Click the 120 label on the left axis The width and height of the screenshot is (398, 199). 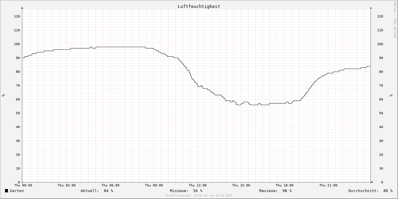click(x=17, y=16)
